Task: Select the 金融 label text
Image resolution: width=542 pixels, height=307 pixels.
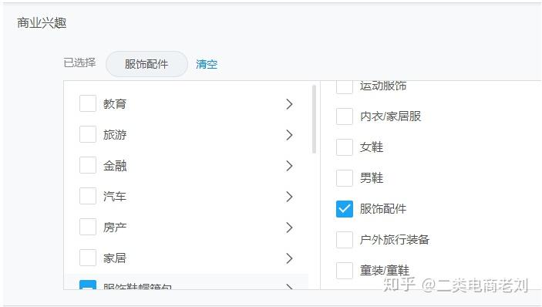Action: click(115, 166)
